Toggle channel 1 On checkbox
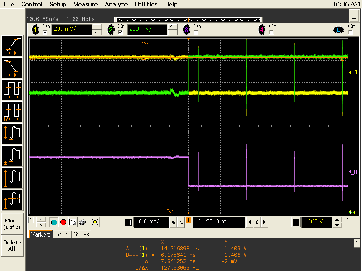The image size is (362, 272). pos(45,32)
